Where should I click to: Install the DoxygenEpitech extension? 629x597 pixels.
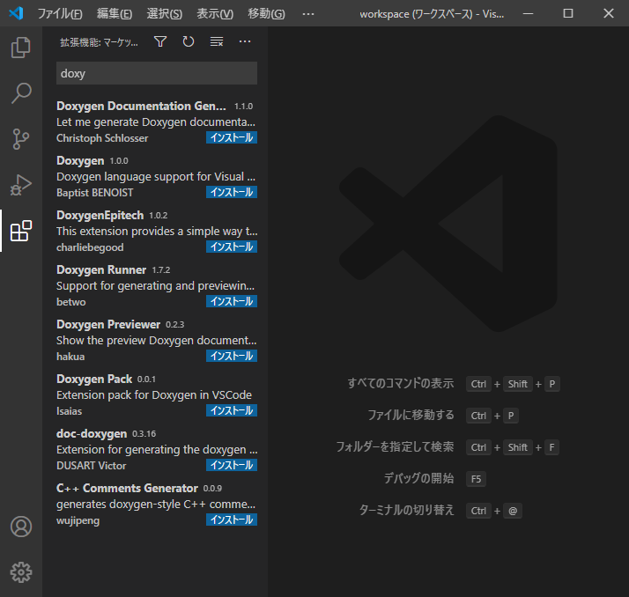point(232,247)
